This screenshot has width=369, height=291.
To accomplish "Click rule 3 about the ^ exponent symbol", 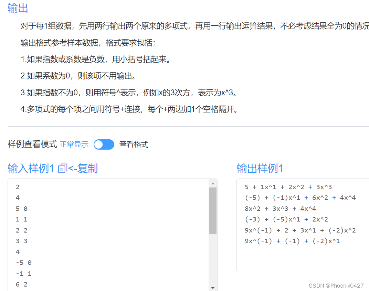I will (x=129, y=93).
